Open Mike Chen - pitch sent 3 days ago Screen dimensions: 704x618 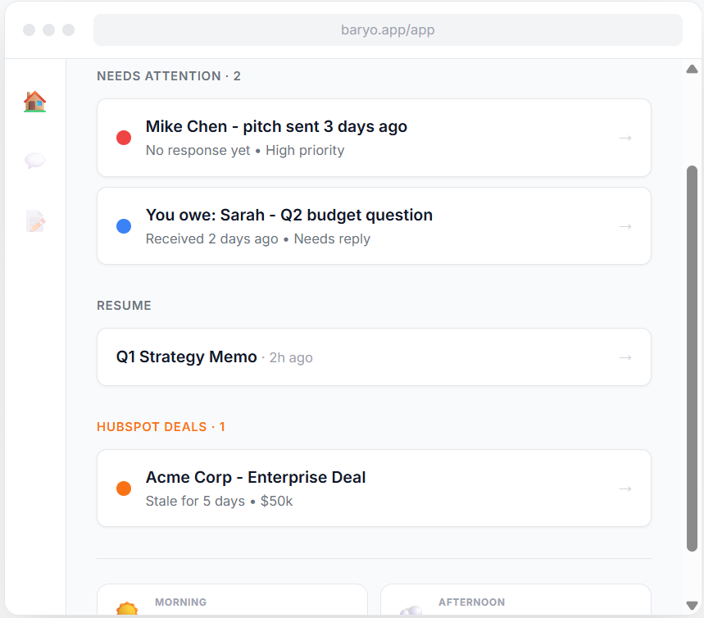374,138
